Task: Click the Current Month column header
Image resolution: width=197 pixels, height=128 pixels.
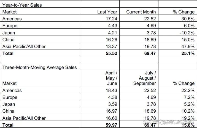Action: pyautogui.click(x=141, y=12)
